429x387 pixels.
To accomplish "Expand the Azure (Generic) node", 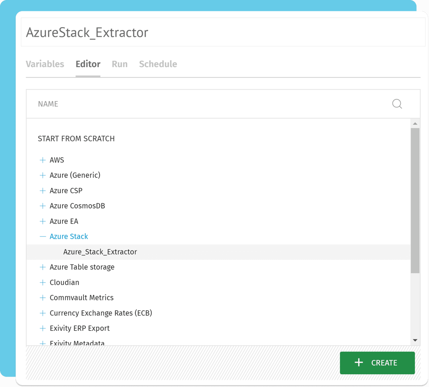I will (43, 175).
